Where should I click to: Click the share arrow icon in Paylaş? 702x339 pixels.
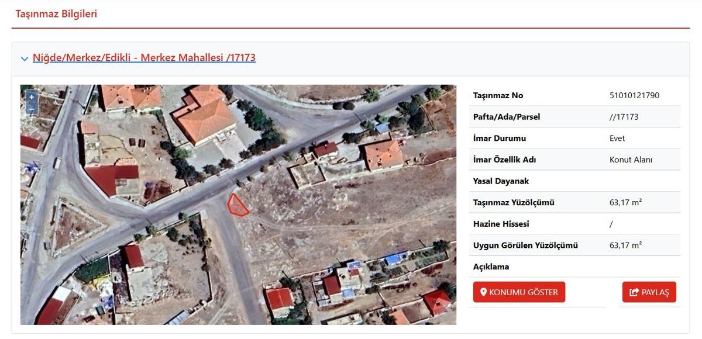(x=634, y=292)
